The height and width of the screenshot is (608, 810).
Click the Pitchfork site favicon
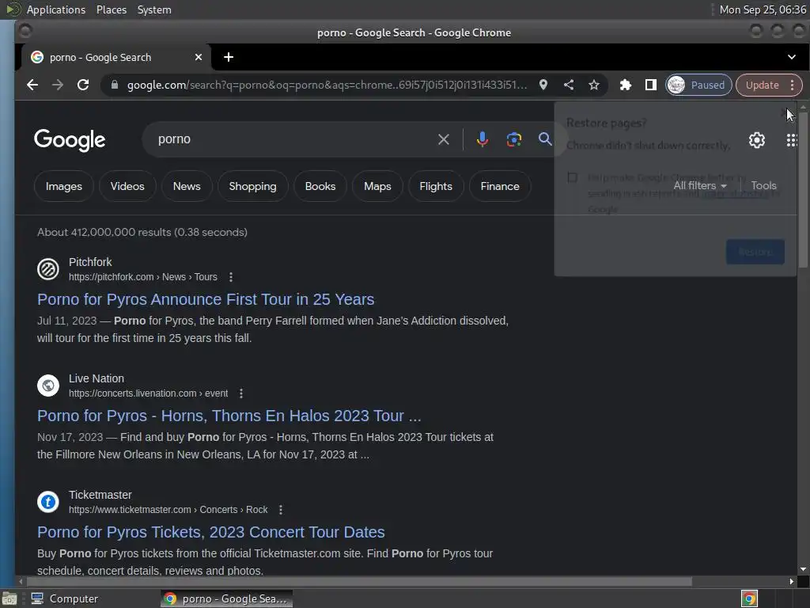click(x=48, y=269)
